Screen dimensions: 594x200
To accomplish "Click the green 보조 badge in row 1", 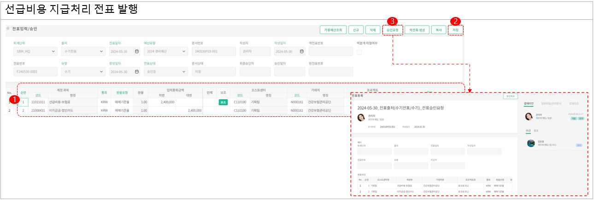I will tap(223, 102).
